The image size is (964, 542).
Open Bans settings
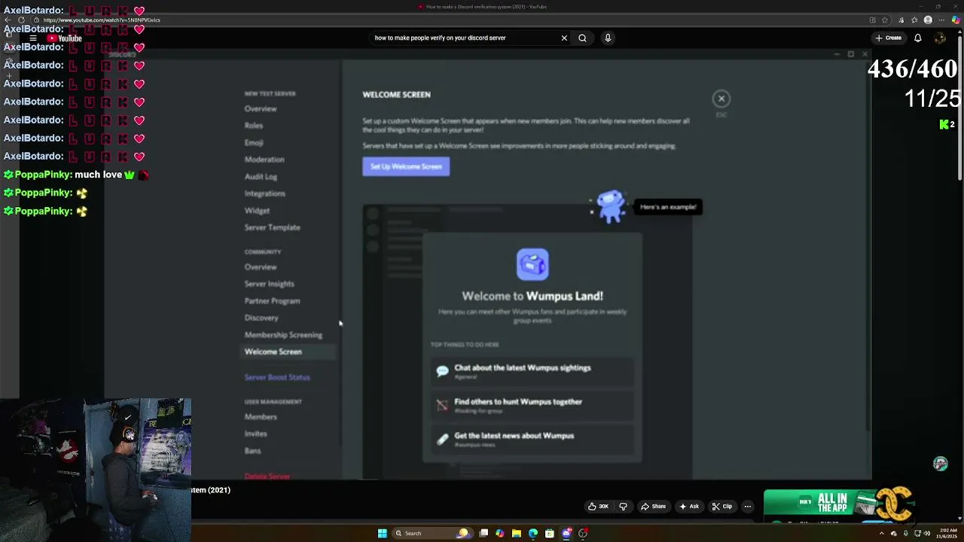click(252, 451)
